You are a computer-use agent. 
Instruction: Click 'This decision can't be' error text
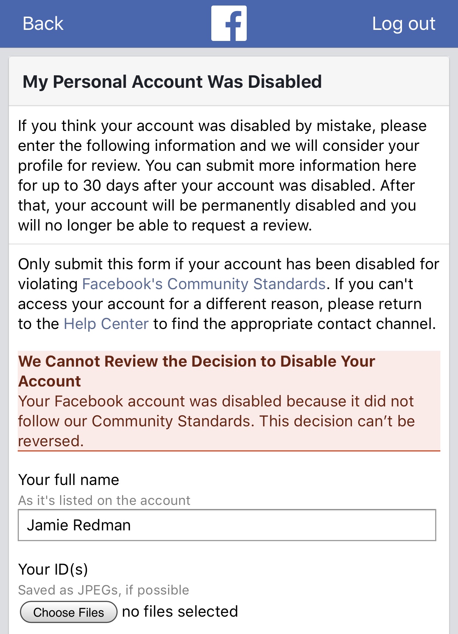click(x=337, y=421)
